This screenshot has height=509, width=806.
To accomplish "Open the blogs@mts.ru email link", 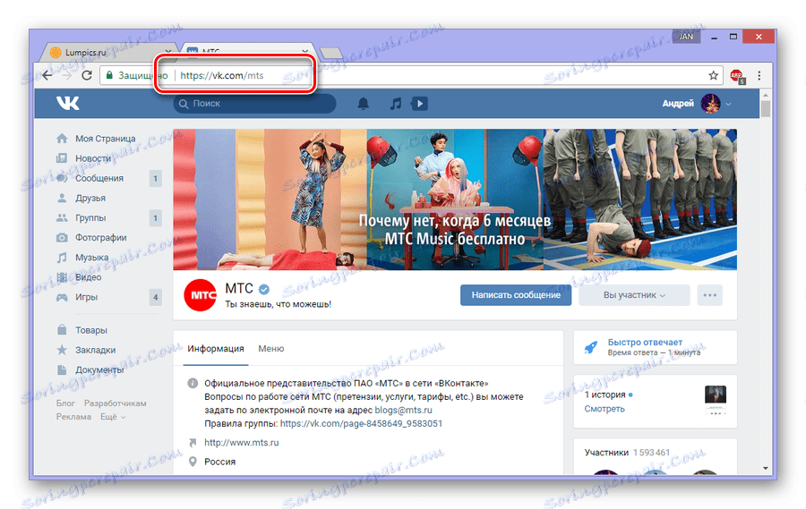I will point(403,410).
